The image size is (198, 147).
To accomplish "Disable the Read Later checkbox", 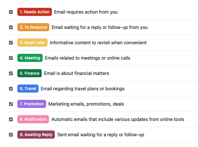I will click(x=11, y=43).
